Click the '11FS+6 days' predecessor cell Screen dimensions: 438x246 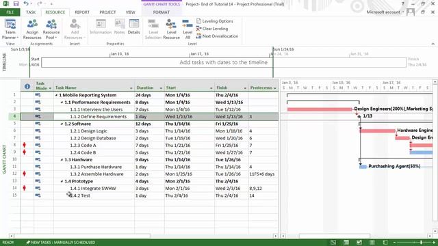(x=262, y=174)
